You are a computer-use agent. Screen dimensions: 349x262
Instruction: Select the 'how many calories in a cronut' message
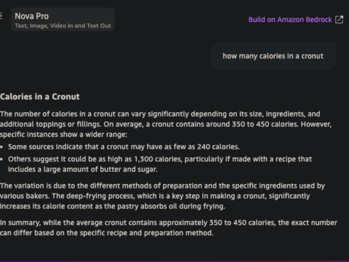(x=273, y=56)
